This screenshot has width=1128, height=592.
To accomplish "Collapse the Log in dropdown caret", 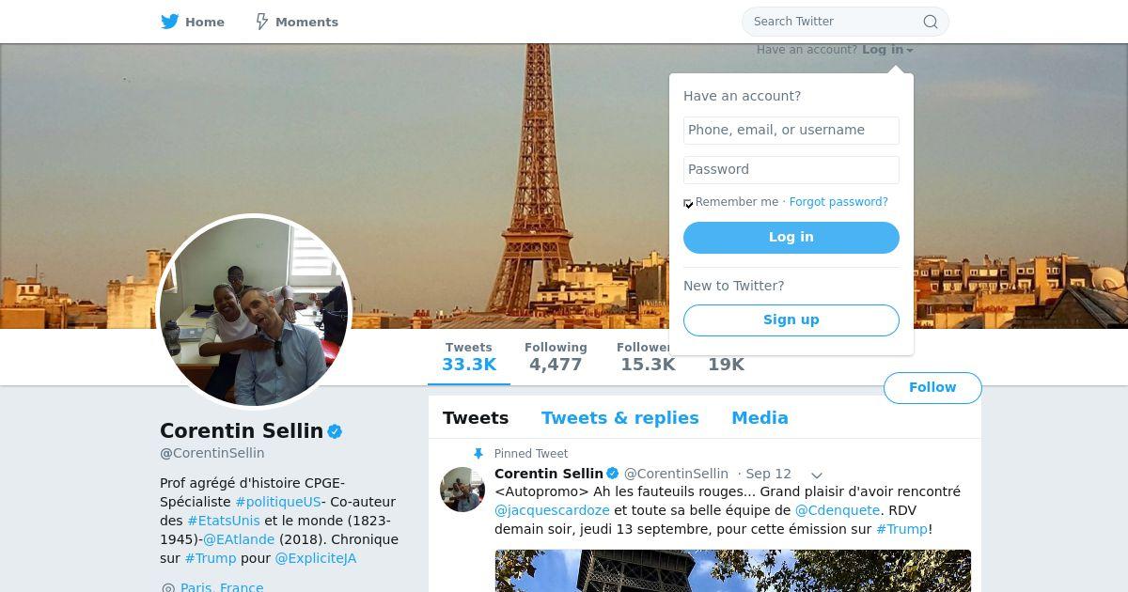I will click(x=910, y=51).
